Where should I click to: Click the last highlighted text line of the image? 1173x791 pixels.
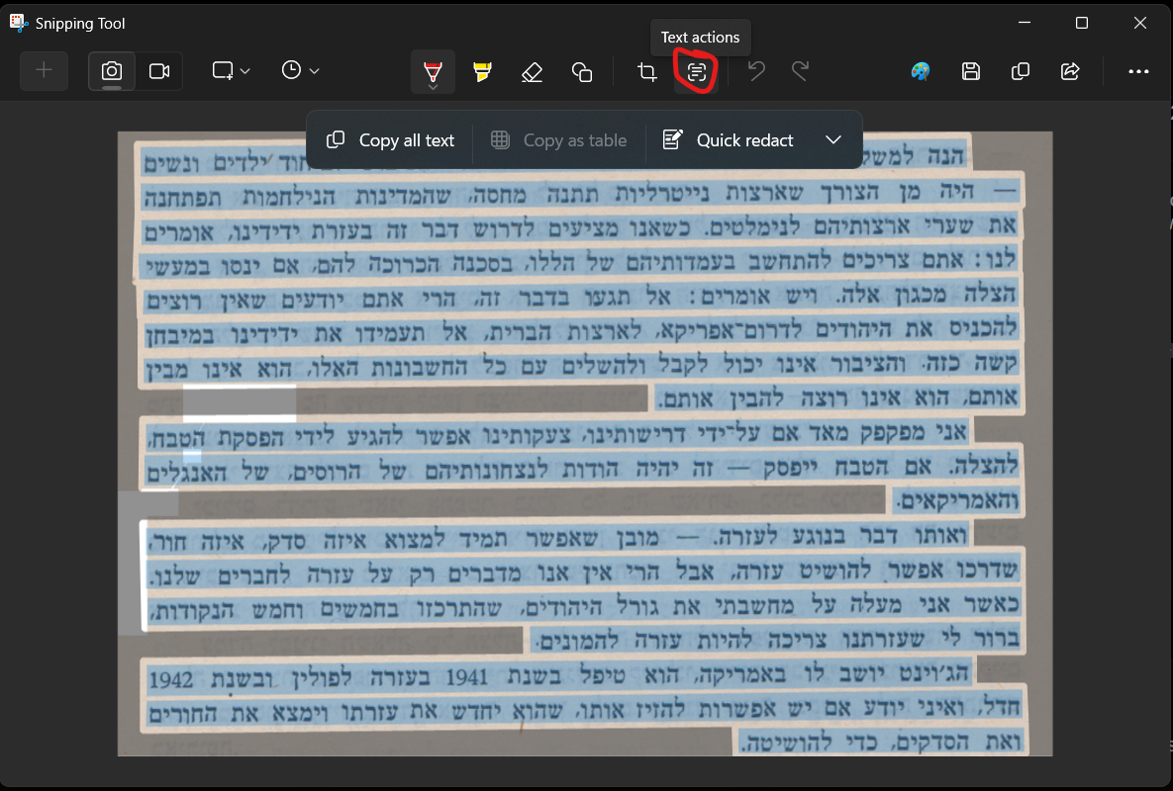coord(880,742)
